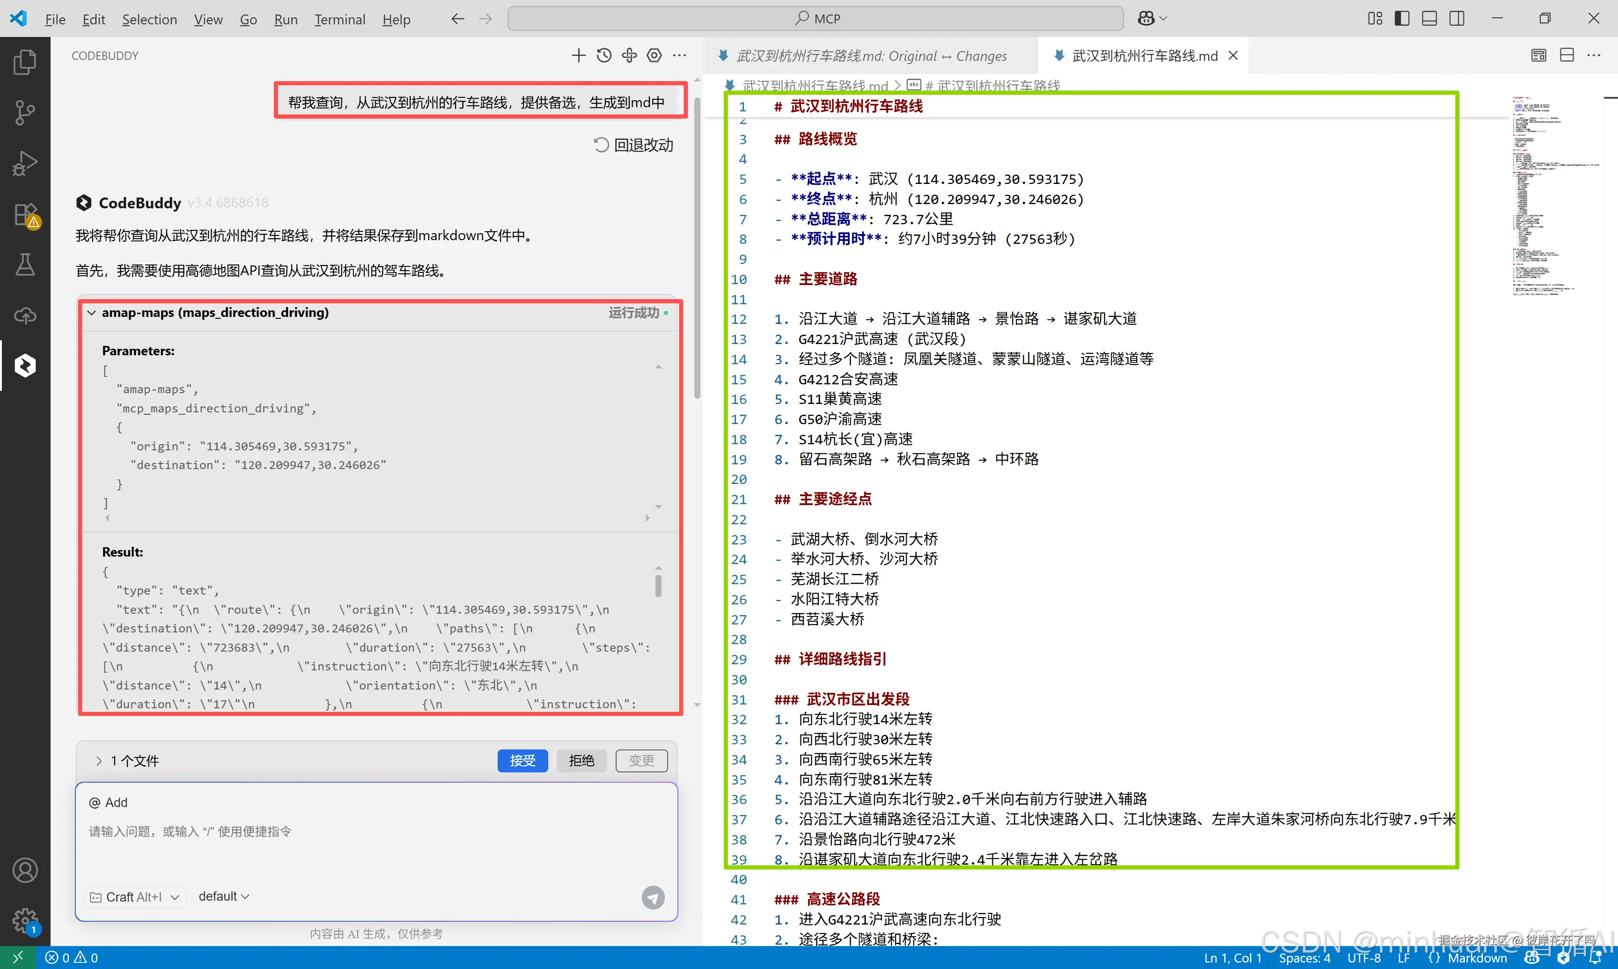Open the Manage settings gear
This screenshot has width=1618, height=969.
[x=25, y=921]
